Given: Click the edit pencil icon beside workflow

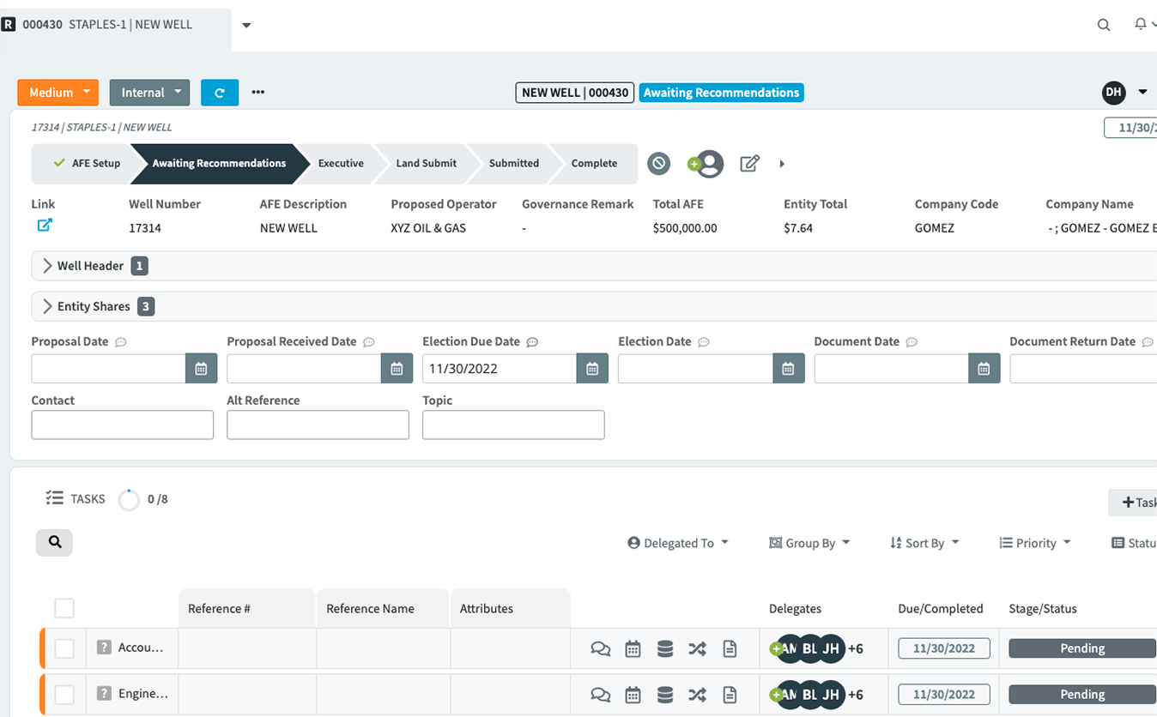Looking at the screenshot, I should [x=749, y=163].
